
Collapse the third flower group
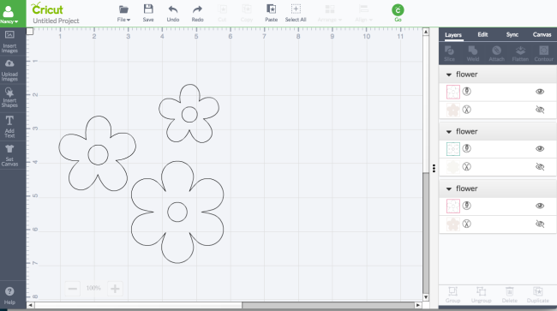click(x=449, y=188)
